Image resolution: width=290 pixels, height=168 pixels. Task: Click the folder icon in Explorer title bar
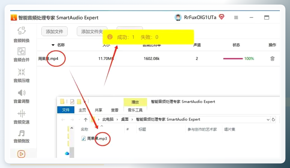pos(62,101)
